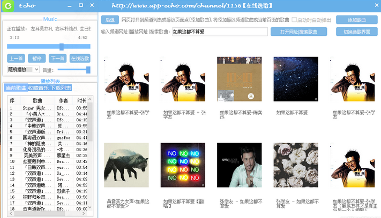Viewport: 381px width, 218px height.
Task: Open 在线选歌 online song picker
Action: [x=80, y=58]
